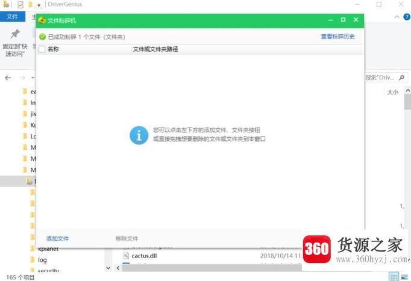Click the log folder icon
411x281 pixels.
[x=33, y=260]
